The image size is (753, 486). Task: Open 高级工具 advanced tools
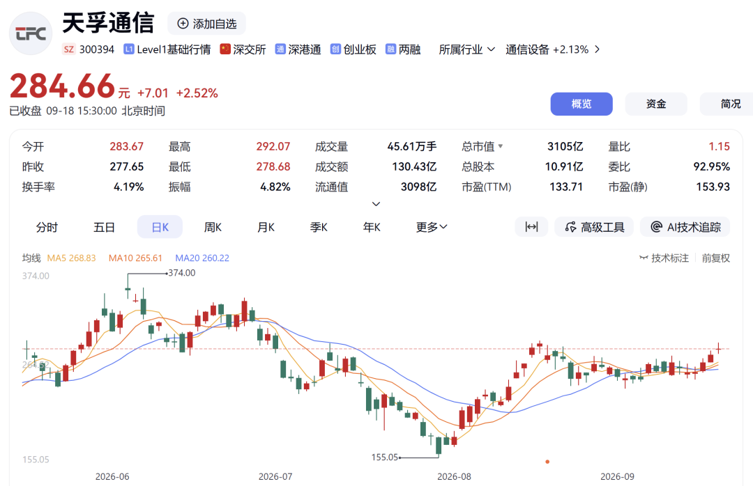click(594, 227)
